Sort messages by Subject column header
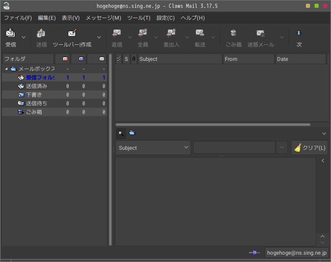 [180, 59]
